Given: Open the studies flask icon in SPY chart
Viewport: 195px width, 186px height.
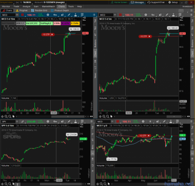Looking at the screenshot, I should (75, 121).
